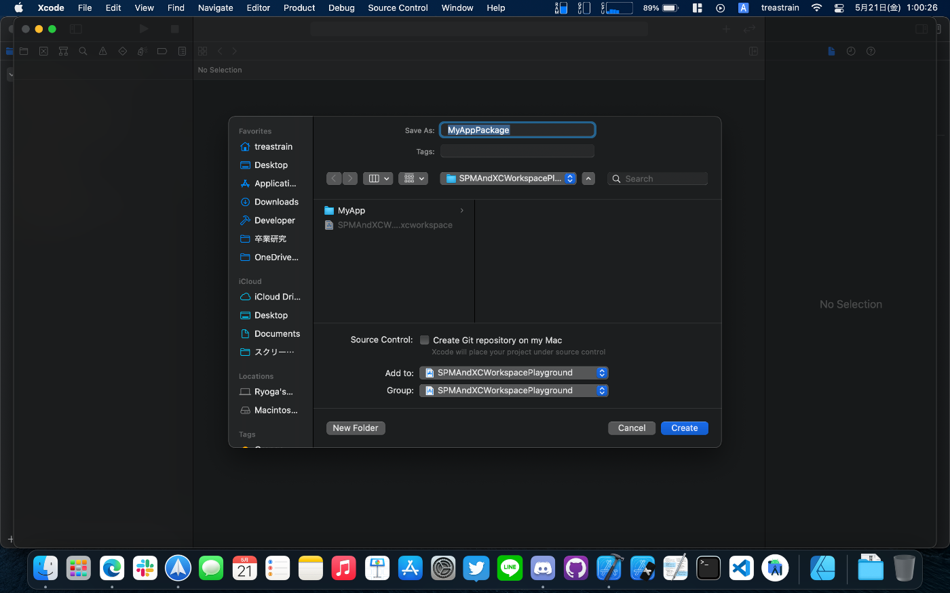Collapse the dialog with the chevron-up button
The image size is (950, 593).
(589, 178)
